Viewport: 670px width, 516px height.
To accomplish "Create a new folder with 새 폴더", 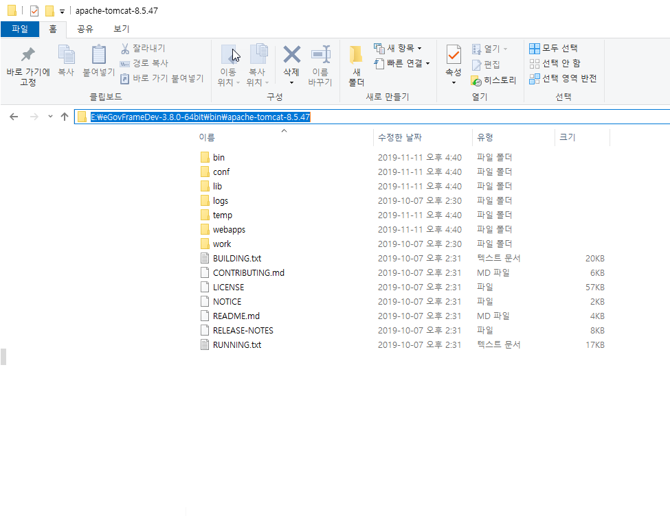I will (x=356, y=65).
